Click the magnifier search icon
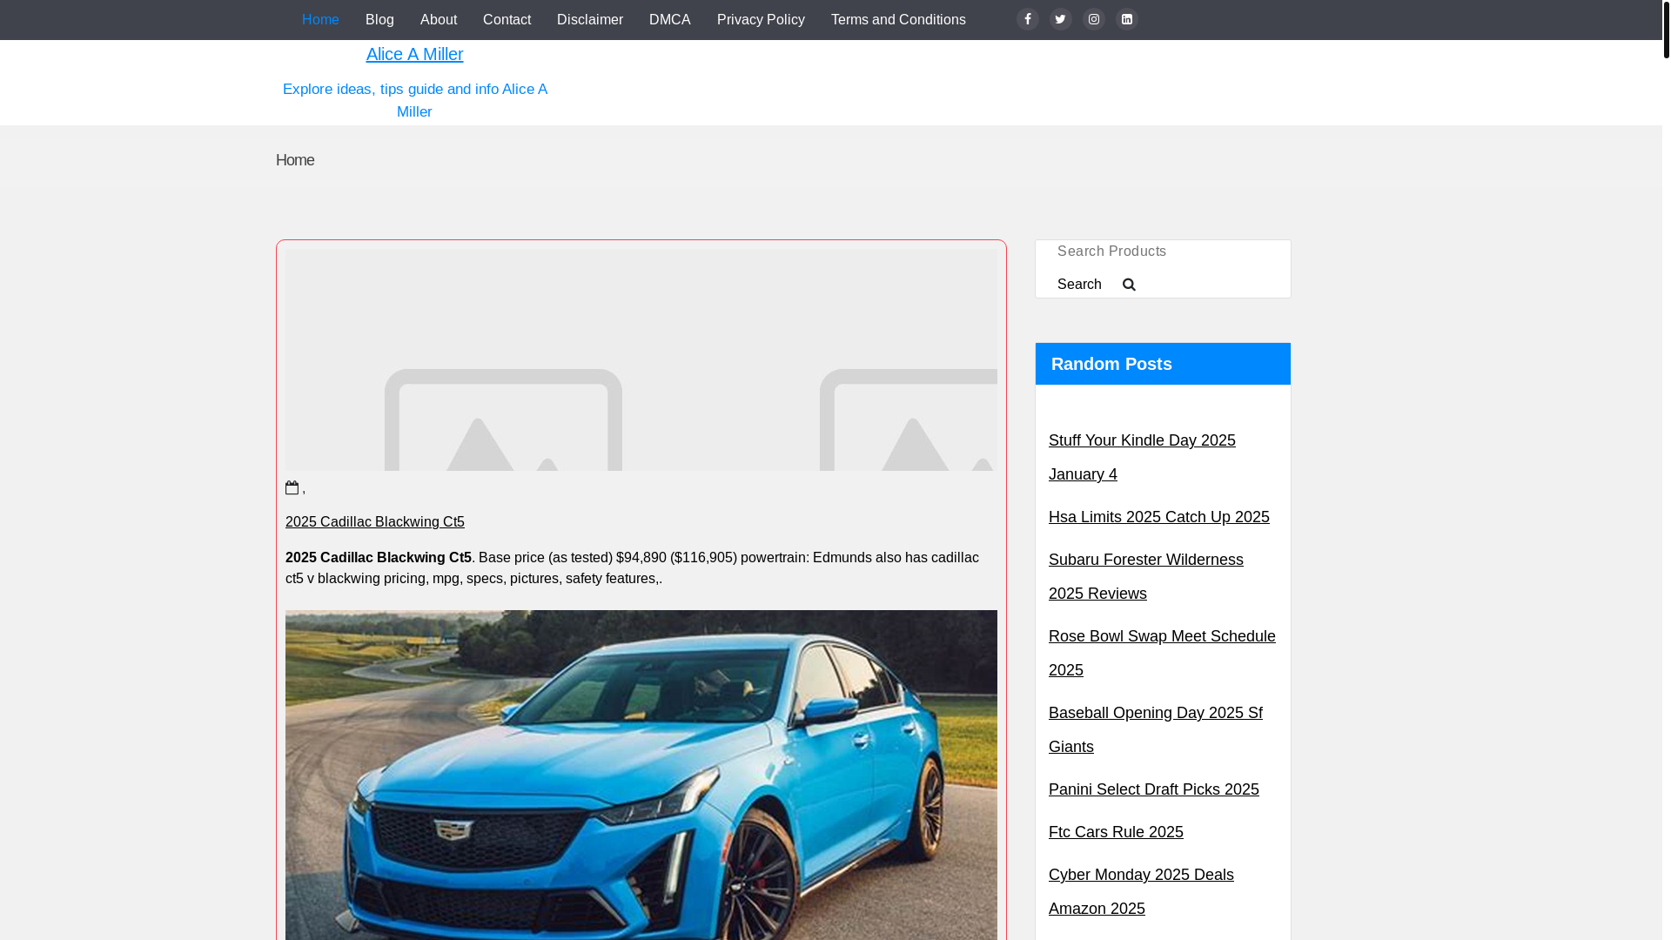 (x=1129, y=285)
